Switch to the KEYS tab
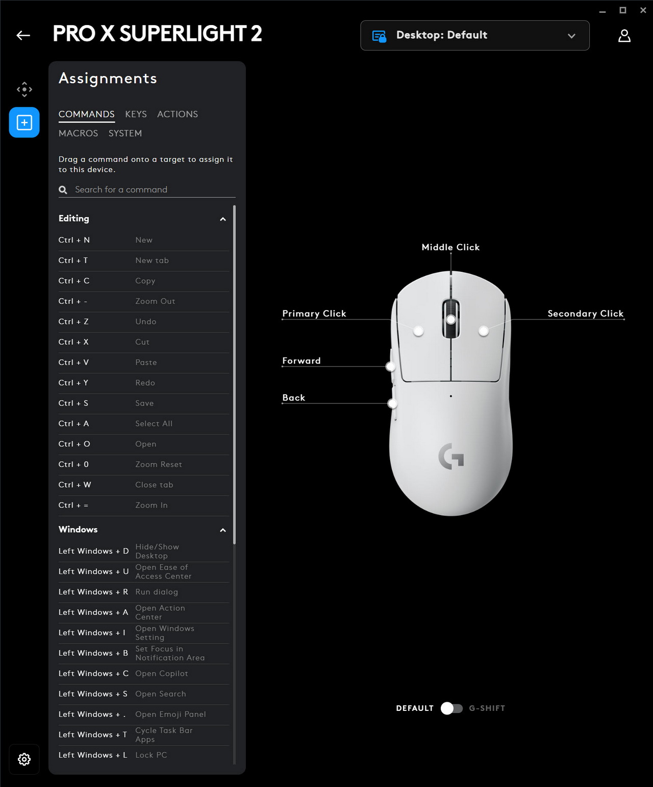 point(136,114)
